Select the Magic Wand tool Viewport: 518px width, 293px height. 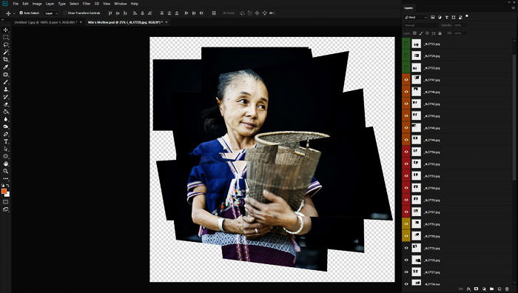coord(6,53)
